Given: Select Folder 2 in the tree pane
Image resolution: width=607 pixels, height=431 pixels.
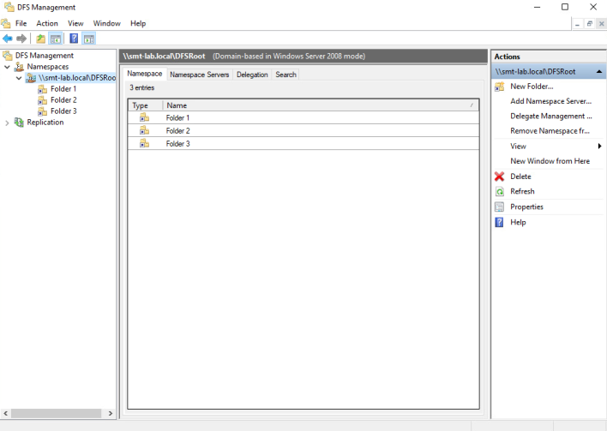Looking at the screenshot, I should pos(63,100).
